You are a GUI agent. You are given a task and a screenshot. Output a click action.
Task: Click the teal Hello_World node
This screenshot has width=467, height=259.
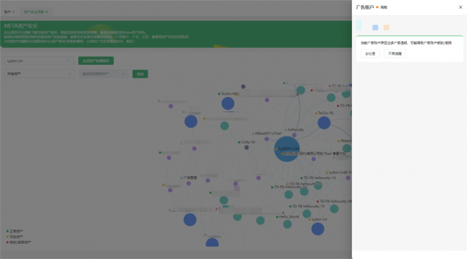pyautogui.click(x=287, y=224)
